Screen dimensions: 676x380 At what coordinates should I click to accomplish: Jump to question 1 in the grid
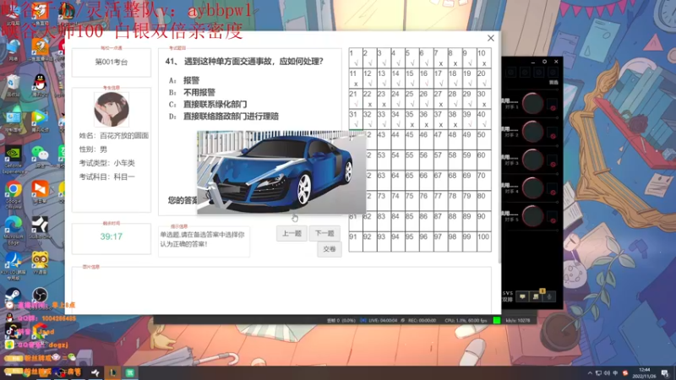pyautogui.click(x=356, y=58)
